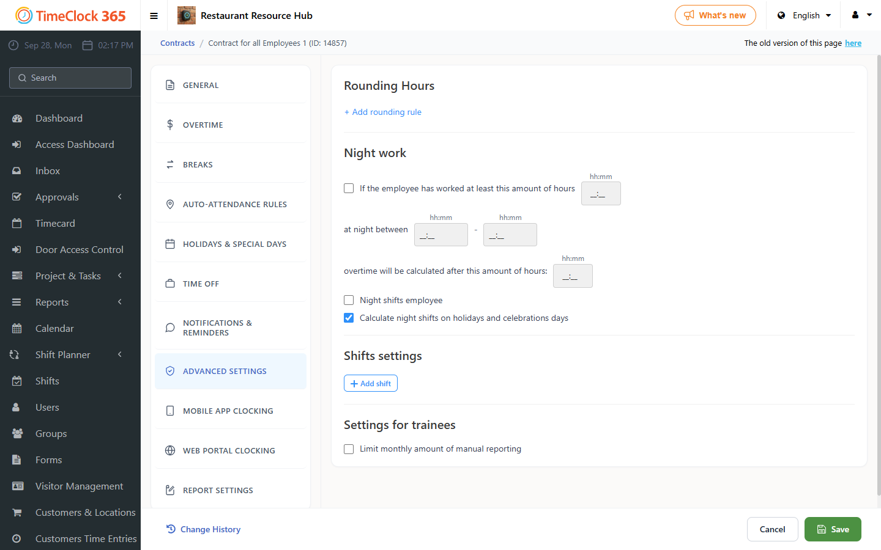Open Holidays & Special Days tab
This screenshot has height=550, width=881.
tap(231, 244)
